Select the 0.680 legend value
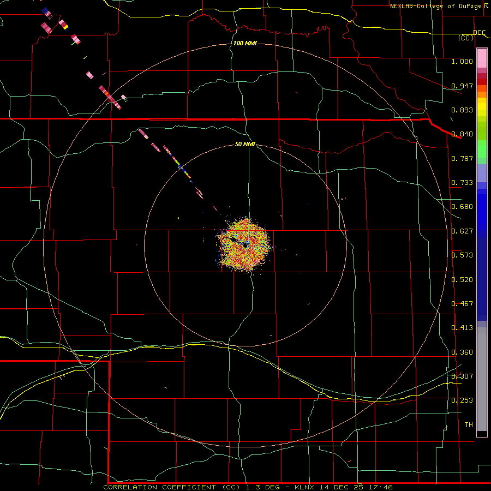The image size is (491, 491). click(x=462, y=207)
